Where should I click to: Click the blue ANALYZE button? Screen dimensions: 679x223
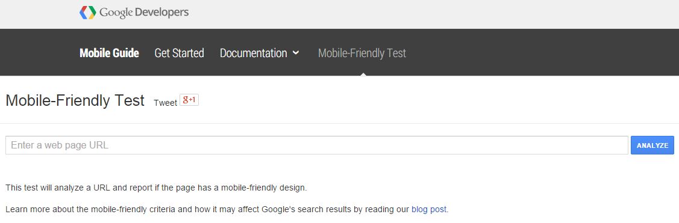[652, 145]
